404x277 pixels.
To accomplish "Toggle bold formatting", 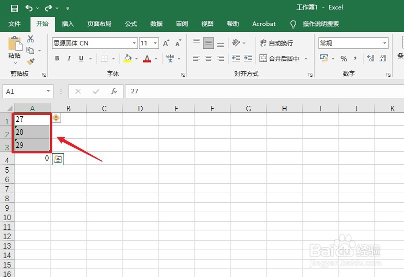I will (57, 58).
